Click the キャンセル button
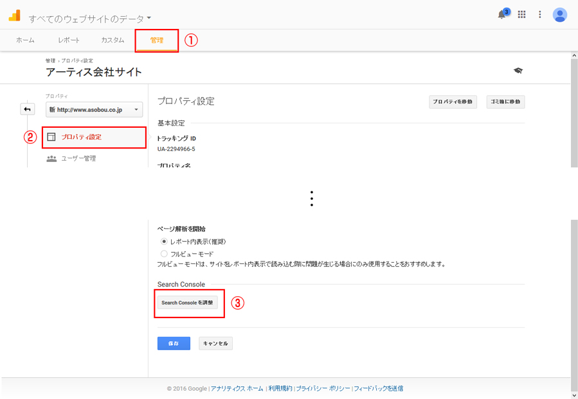578x399 pixels. click(215, 343)
